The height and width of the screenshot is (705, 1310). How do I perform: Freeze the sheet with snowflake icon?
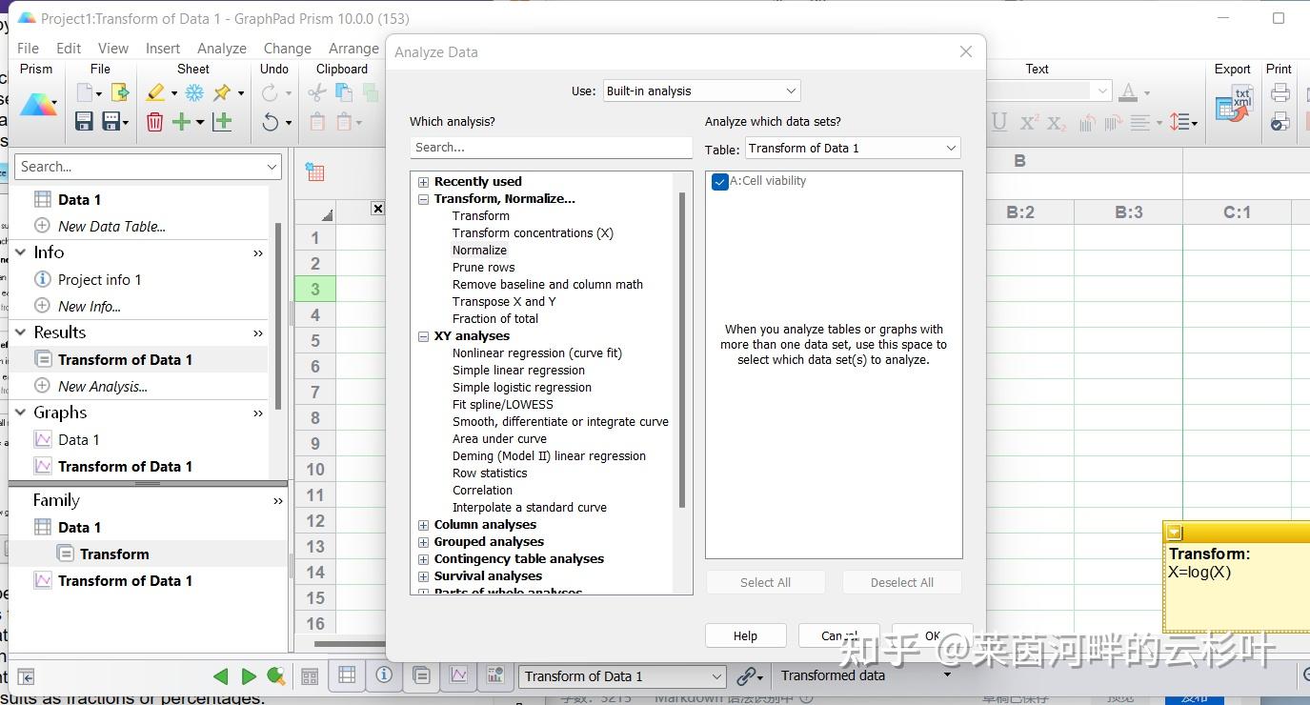(x=194, y=92)
